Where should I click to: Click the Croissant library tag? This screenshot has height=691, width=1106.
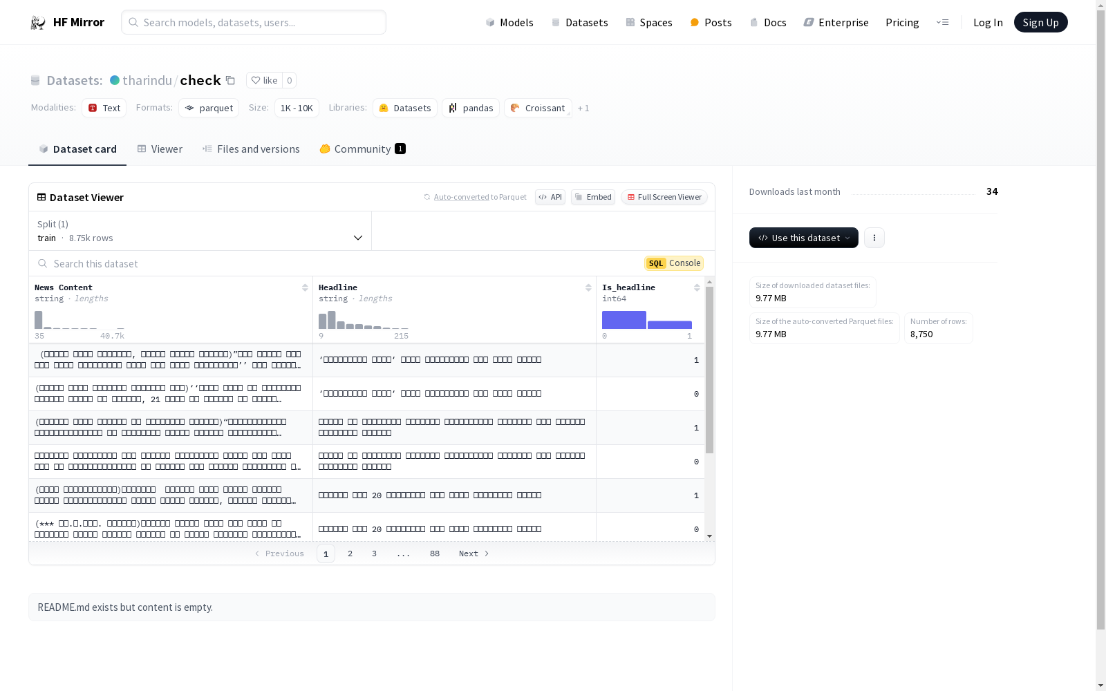coord(538,108)
